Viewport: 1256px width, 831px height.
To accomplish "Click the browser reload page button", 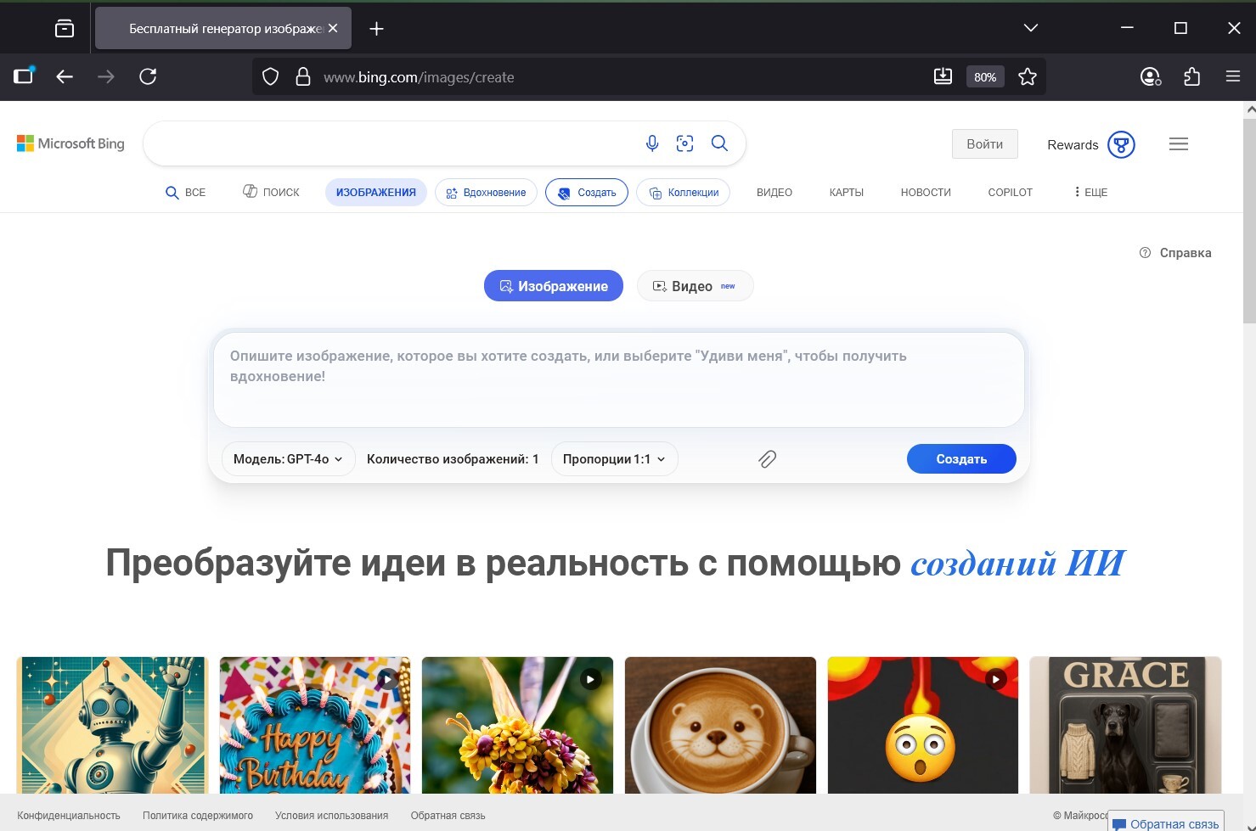I will 148,77.
